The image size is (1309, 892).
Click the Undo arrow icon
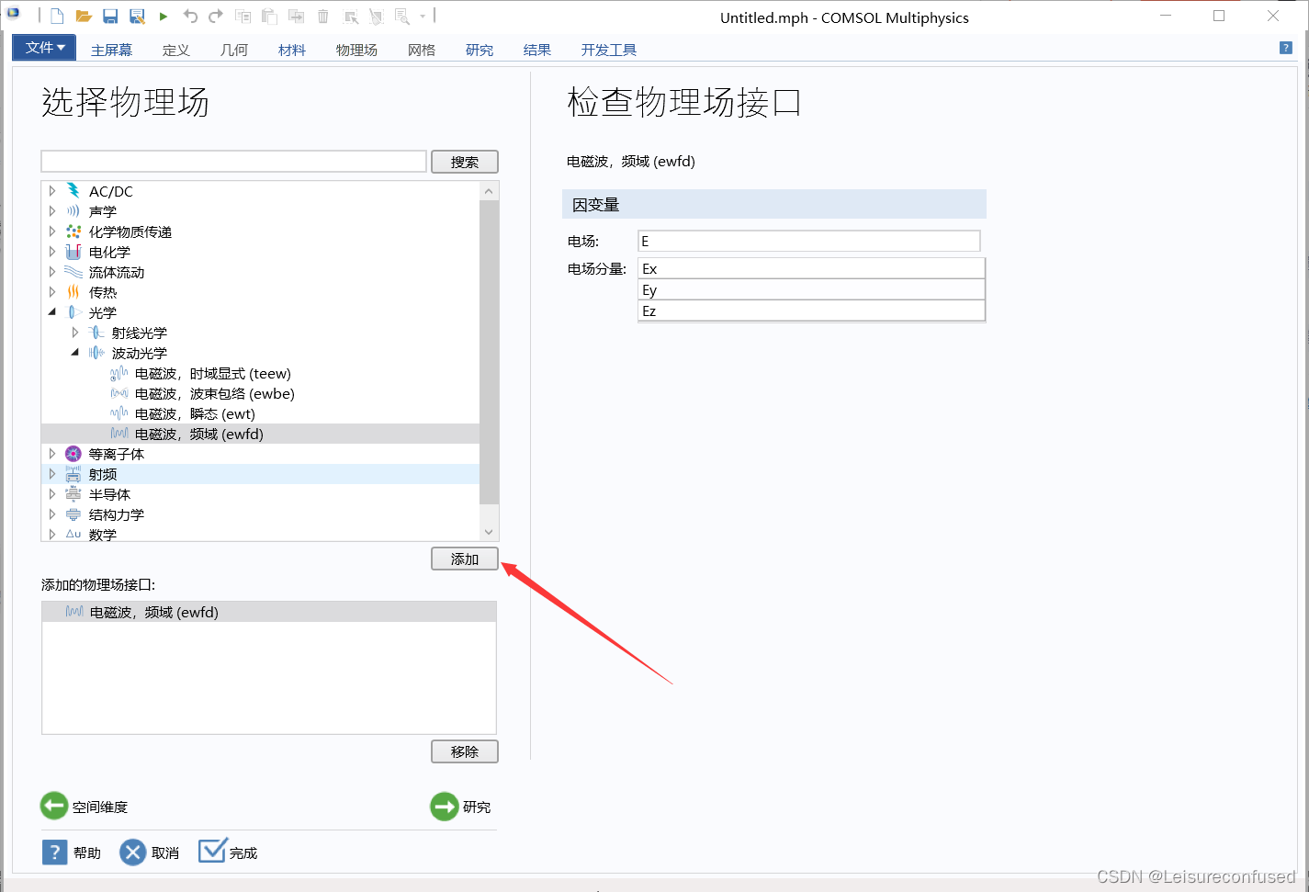(190, 17)
